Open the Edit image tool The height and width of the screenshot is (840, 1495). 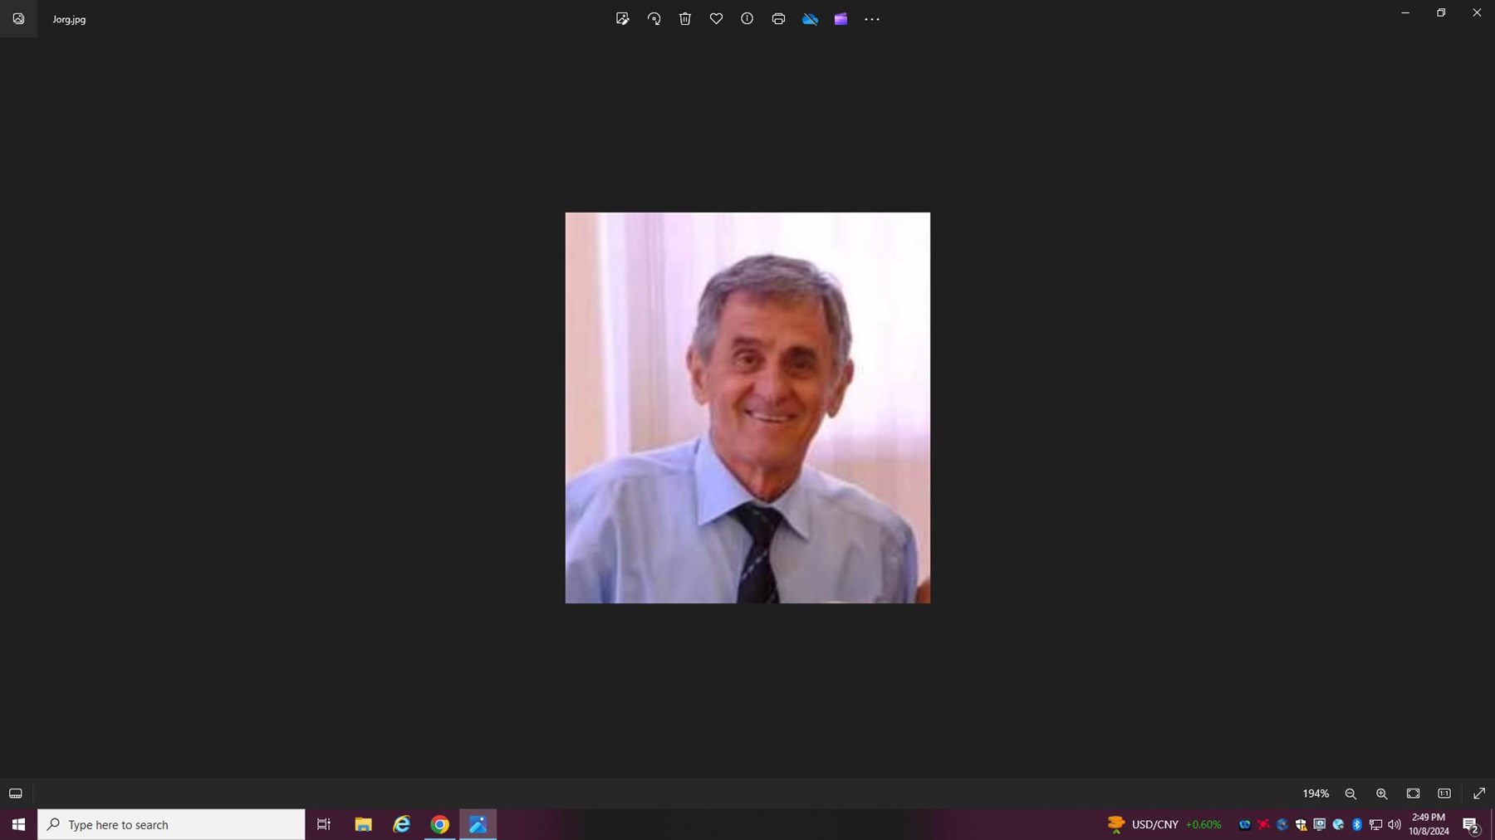click(x=622, y=19)
